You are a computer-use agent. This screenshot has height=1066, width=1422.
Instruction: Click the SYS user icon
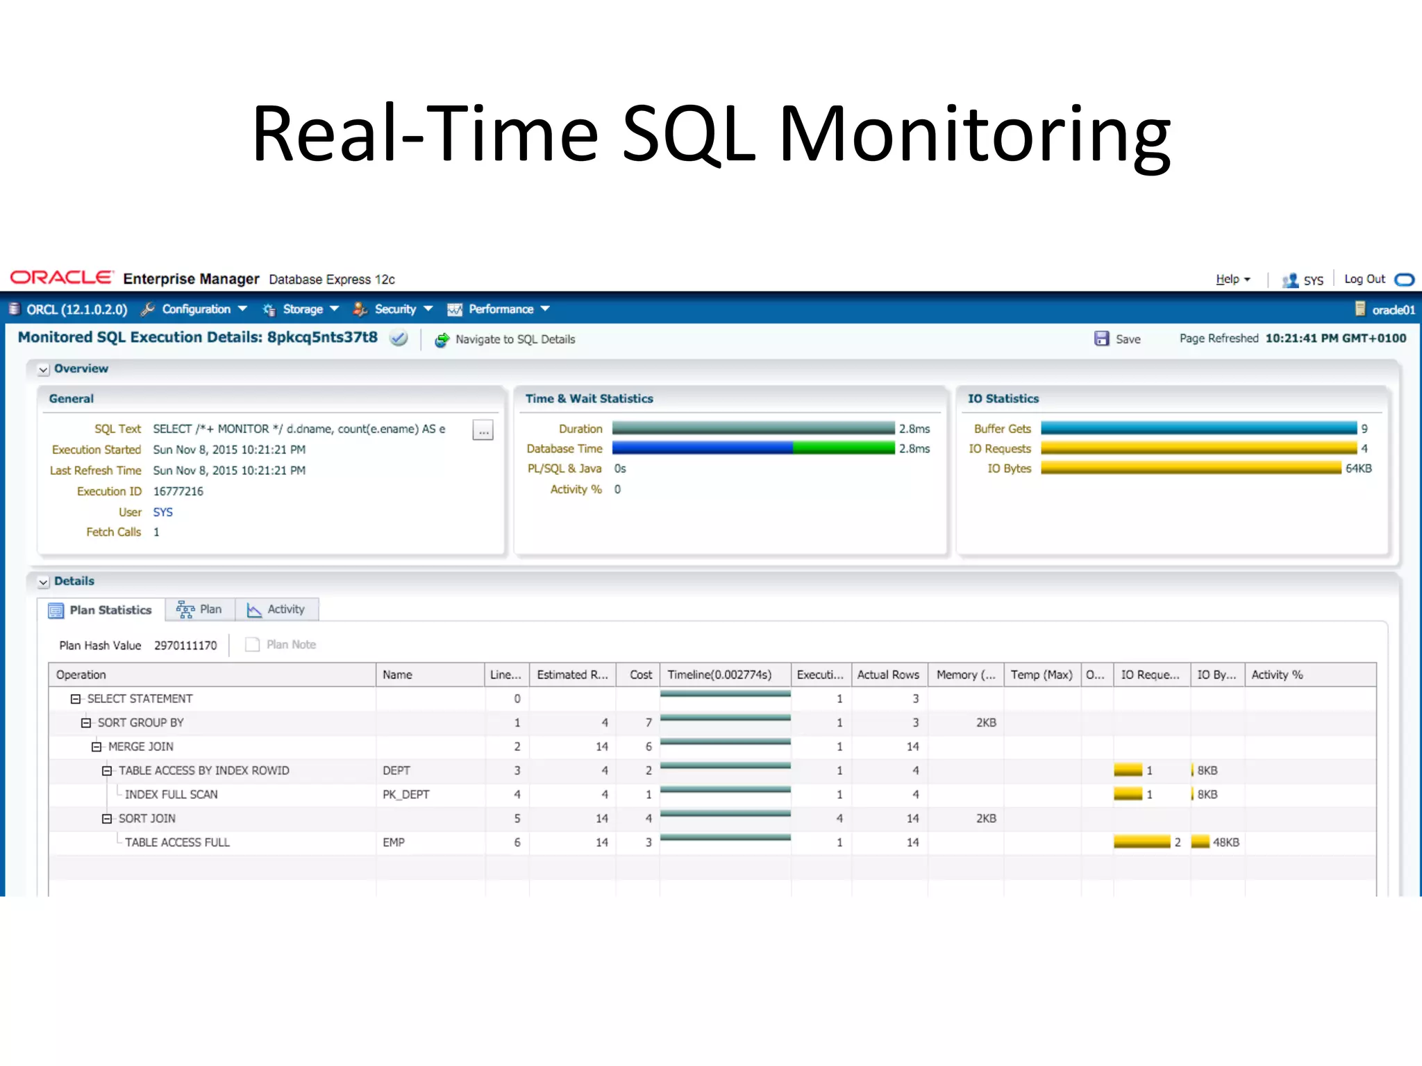1290,280
